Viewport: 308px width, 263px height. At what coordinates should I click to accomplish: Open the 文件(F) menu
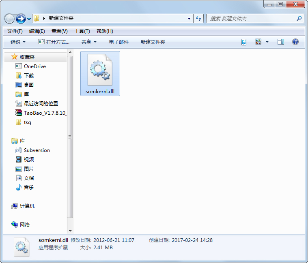(15, 31)
